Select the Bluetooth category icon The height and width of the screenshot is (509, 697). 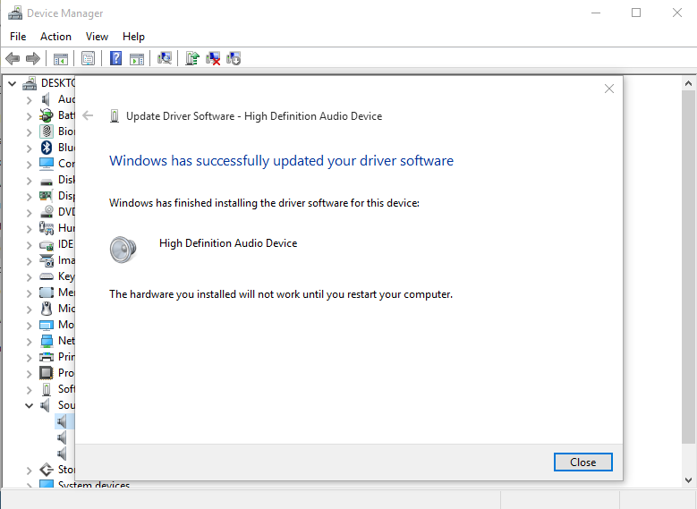click(x=47, y=147)
